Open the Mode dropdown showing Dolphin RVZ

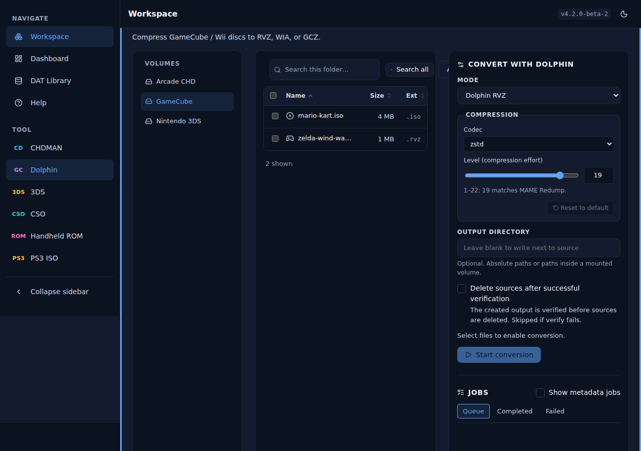(539, 96)
